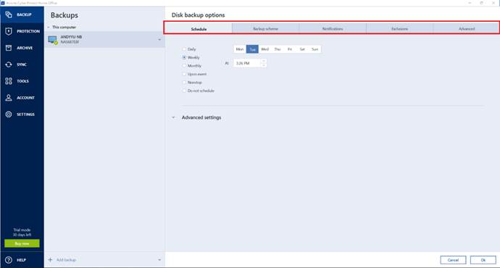Open the Settings gear icon
Image resolution: width=500 pixels, height=268 pixels.
click(x=9, y=114)
